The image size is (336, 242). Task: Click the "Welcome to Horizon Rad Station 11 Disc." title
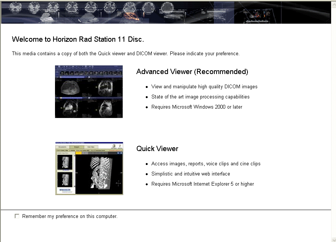click(78, 39)
